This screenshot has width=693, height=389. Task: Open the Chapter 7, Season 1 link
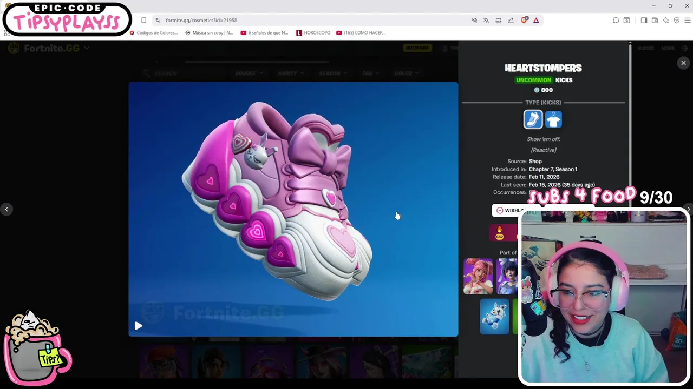tap(553, 169)
